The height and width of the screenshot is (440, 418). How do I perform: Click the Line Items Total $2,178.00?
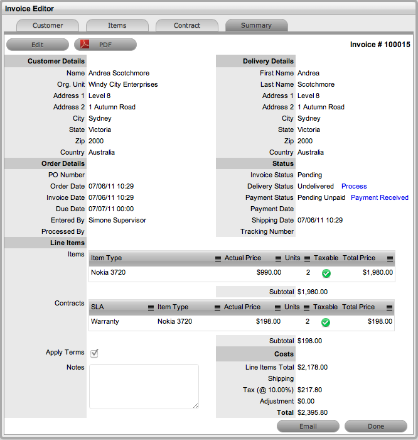click(313, 367)
